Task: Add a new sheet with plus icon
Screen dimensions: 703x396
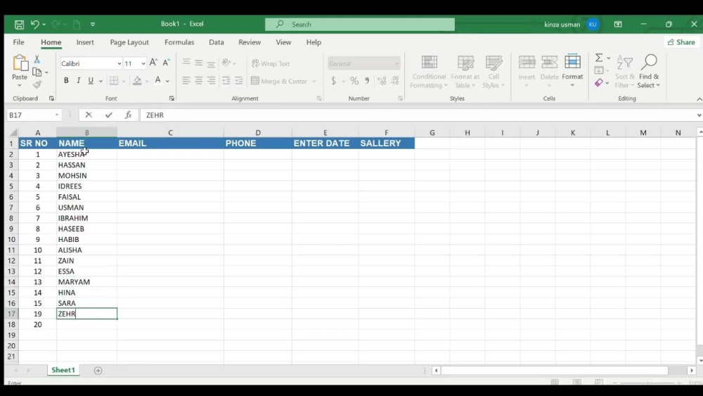Action: 98,371
